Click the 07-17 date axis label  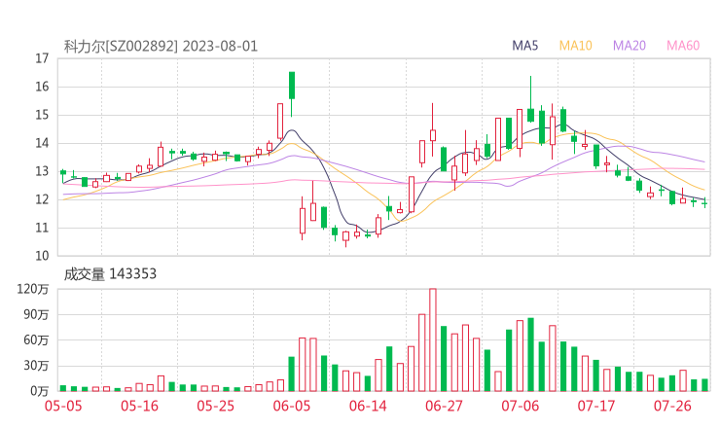596,406
